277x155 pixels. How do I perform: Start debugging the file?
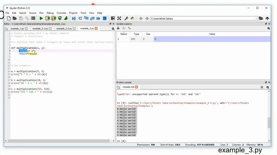(74, 18)
